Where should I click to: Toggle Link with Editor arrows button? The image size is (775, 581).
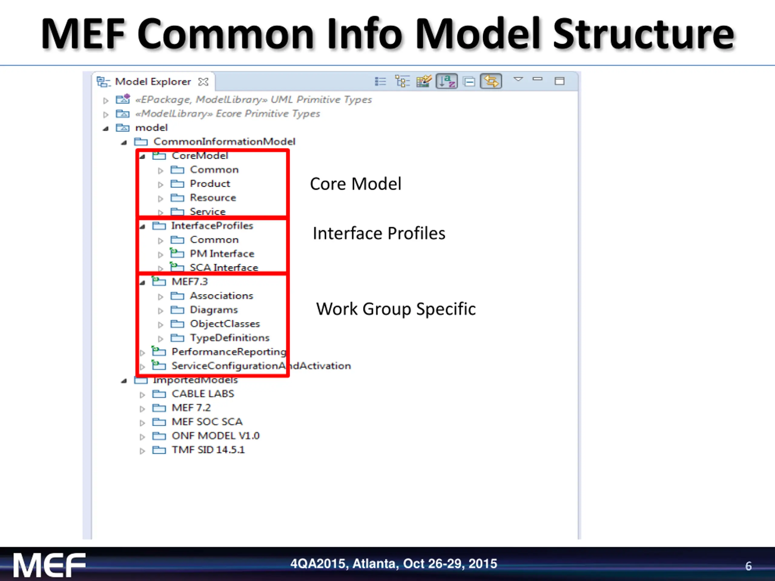click(491, 81)
